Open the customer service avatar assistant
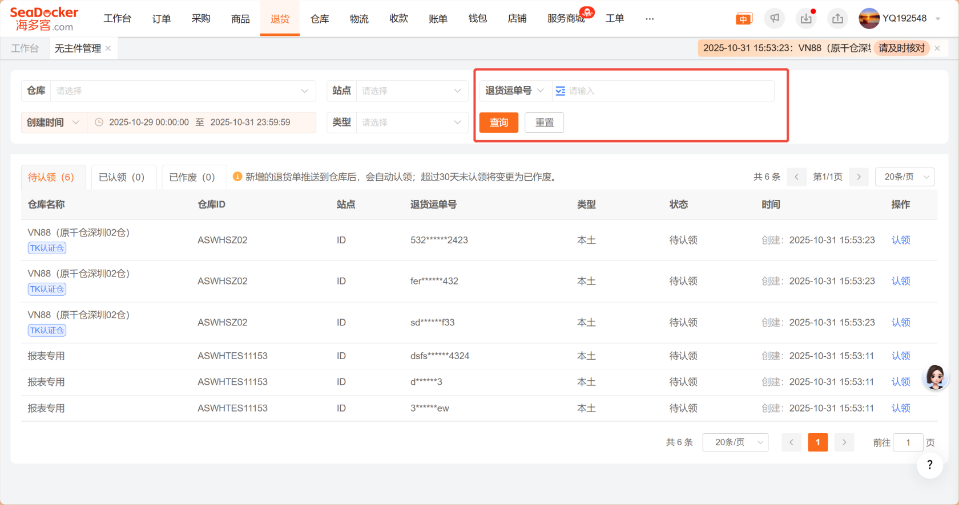The height and width of the screenshot is (505, 959). point(935,377)
